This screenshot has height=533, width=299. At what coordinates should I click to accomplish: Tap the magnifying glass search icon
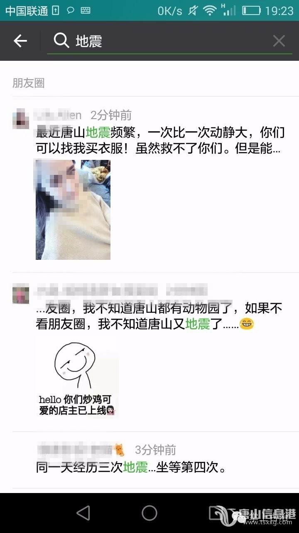tap(61, 41)
